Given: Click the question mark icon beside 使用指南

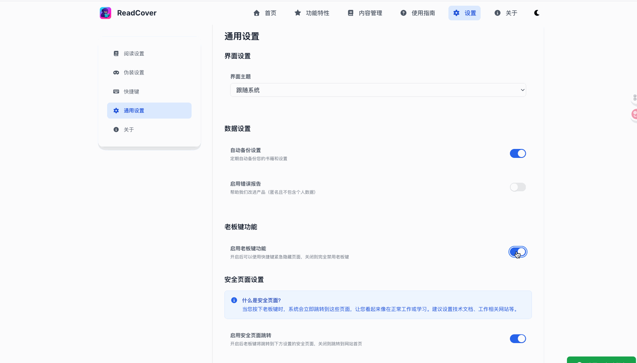Looking at the screenshot, I should click(403, 13).
